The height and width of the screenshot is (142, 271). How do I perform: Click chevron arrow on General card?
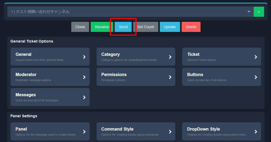point(84,57)
